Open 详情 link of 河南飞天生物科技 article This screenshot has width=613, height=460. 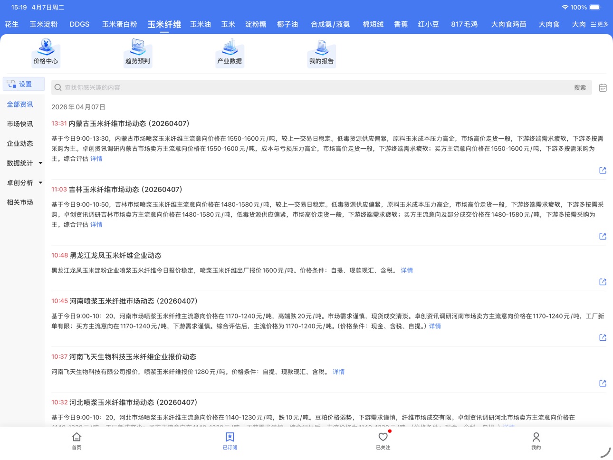click(x=338, y=371)
